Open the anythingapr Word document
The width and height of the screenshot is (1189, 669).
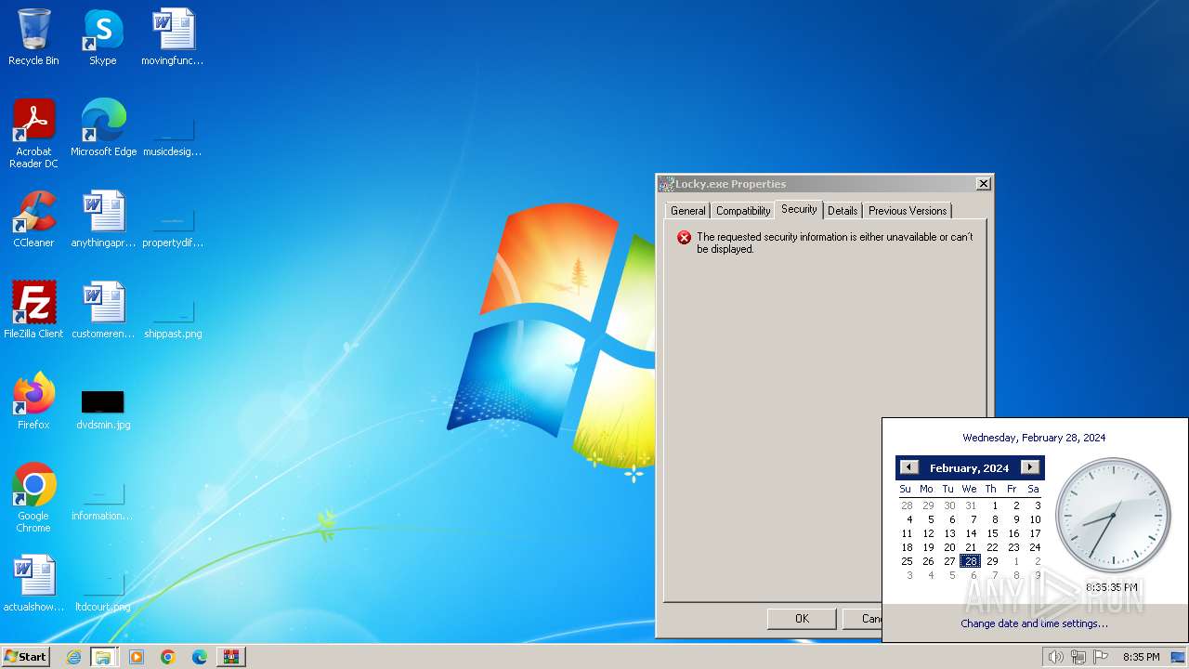click(103, 218)
